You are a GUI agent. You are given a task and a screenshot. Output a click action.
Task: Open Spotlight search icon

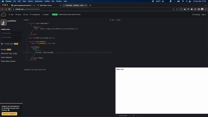[x=187, y=1]
